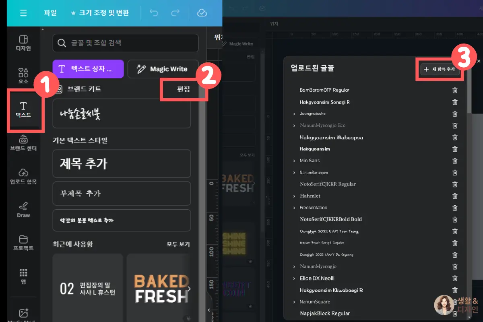Click the undo arrow in the toolbar
This screenshot has height=322, width=483.
(x=153, y=13)
